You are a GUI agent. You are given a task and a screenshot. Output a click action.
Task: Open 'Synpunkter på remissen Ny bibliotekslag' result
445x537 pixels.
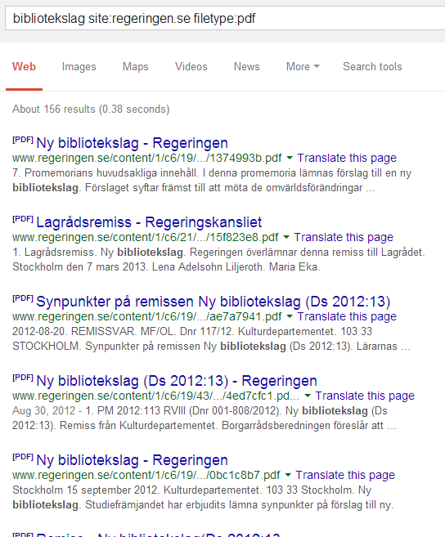[x=214, y=302]
